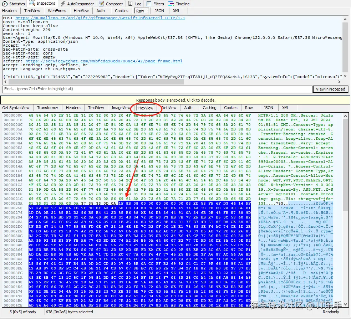Click the JSON request body text line
Screen dimensions: 351x319
pos(172,77)
